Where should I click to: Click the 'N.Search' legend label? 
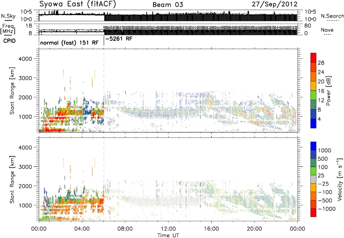coord(332,16)
